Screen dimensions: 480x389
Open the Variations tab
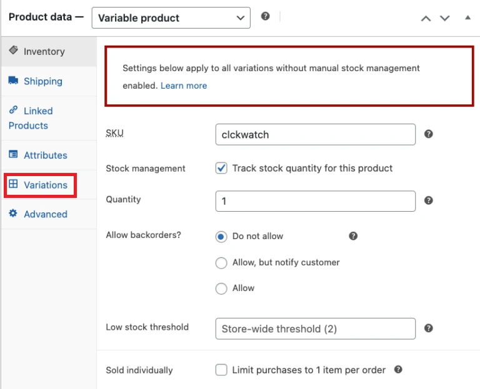[x=45, y=185]
